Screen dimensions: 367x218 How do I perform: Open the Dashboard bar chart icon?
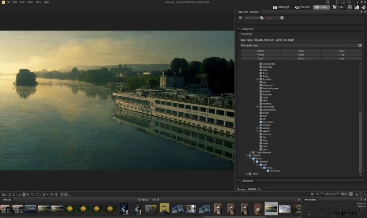356,7
